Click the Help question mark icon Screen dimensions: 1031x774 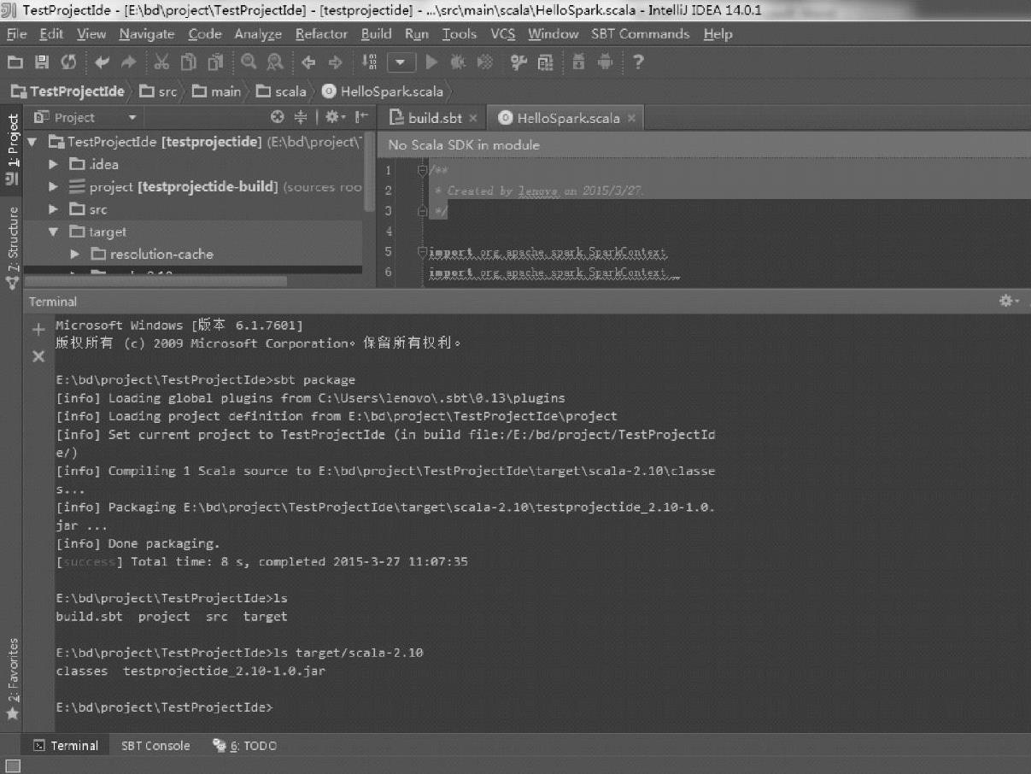click(638, 62)
